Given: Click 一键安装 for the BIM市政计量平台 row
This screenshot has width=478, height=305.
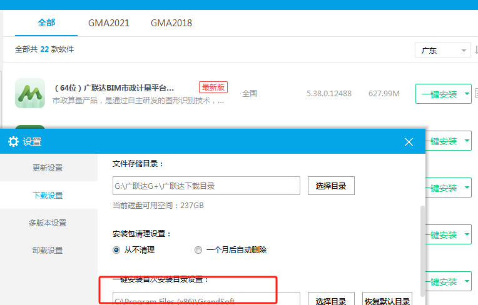Looking at the screenshot, I should tap(439, 94).
